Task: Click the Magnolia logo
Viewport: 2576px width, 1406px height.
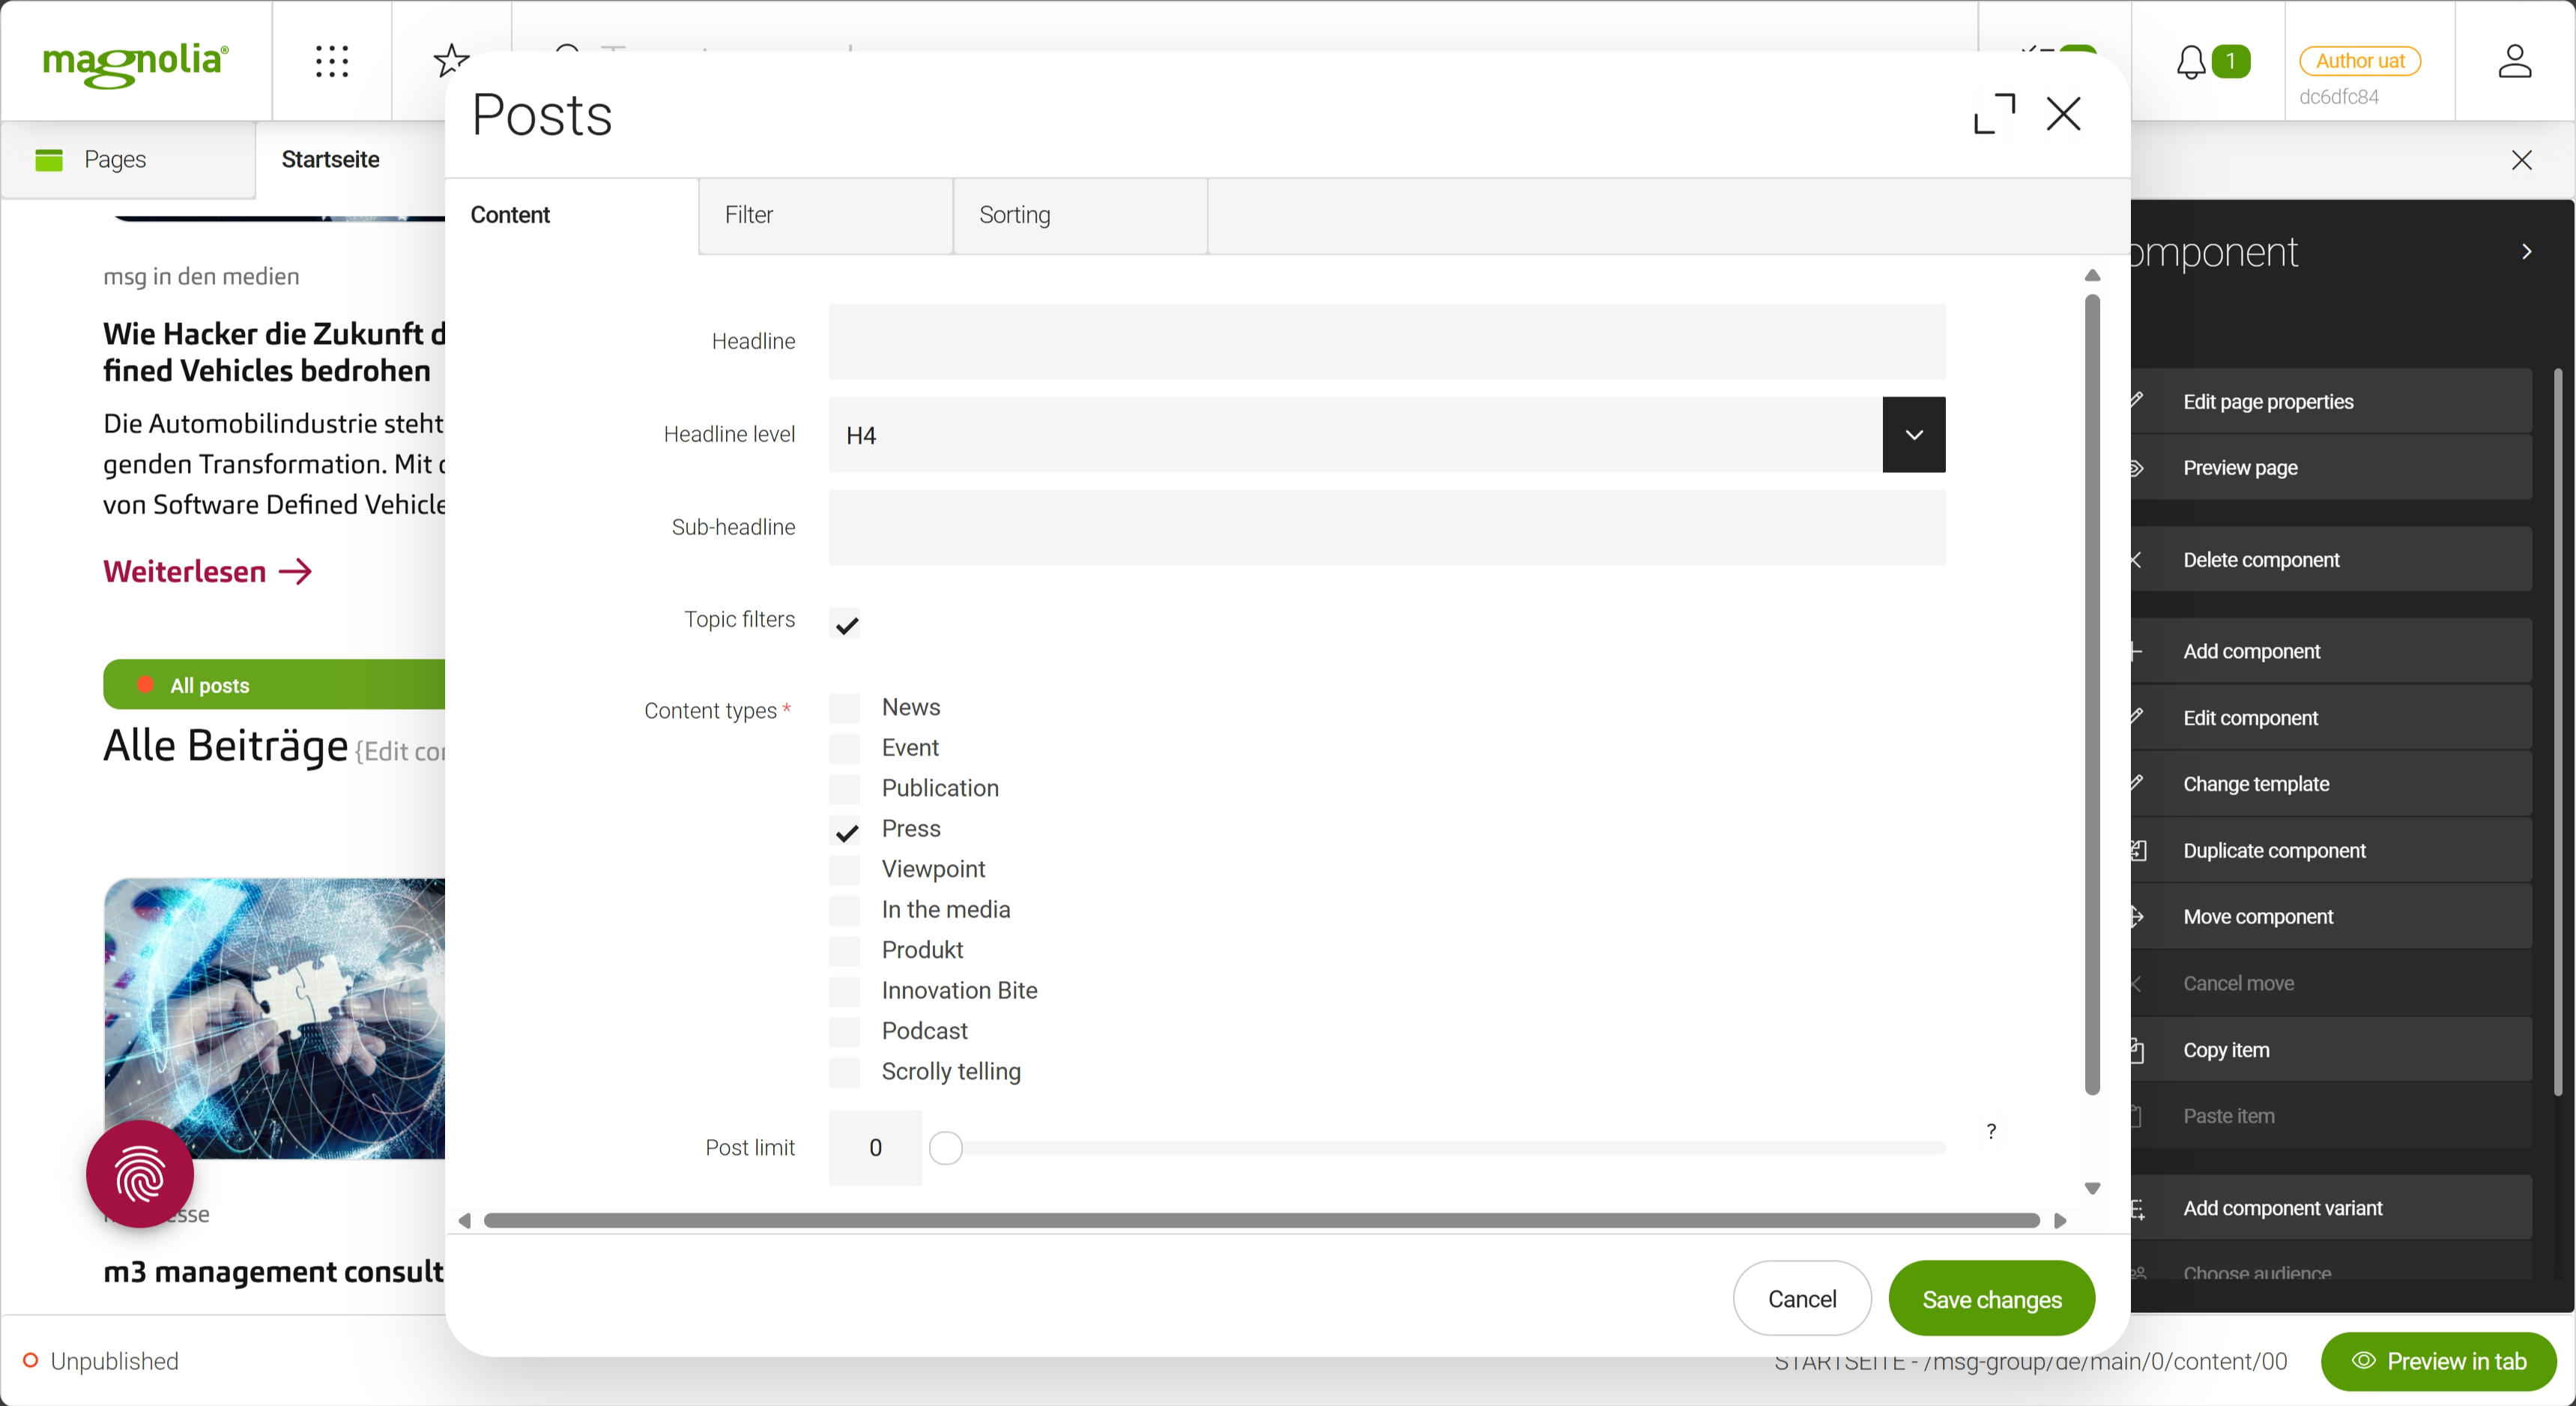Action: pos(136,62)
